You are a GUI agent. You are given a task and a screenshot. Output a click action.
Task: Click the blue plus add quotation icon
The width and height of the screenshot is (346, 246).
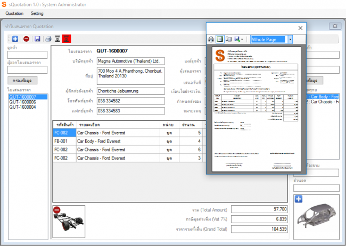(x=15, y=39)
